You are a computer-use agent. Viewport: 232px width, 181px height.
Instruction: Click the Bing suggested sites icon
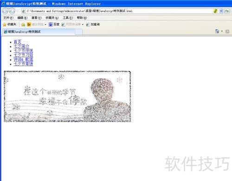(x=29, y=24)
